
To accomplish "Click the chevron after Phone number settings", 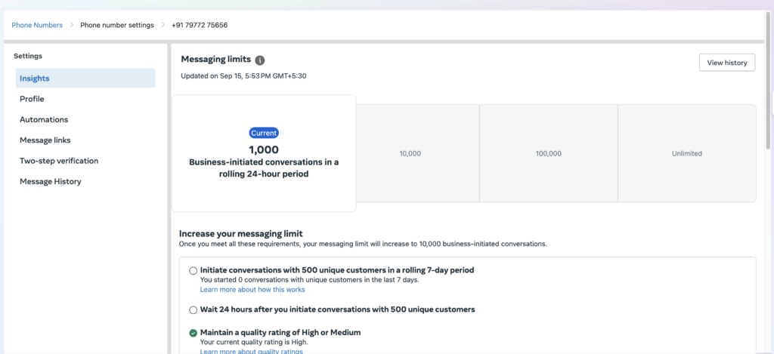I will coord(163,25).
